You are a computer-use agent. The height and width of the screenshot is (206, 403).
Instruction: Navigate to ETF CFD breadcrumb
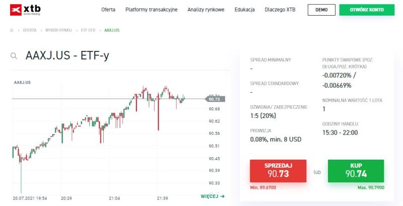pyautogui.click(x=88, y=30)
